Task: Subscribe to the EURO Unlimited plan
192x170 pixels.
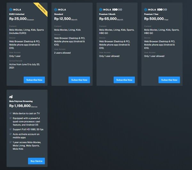Action: (34, 80)
